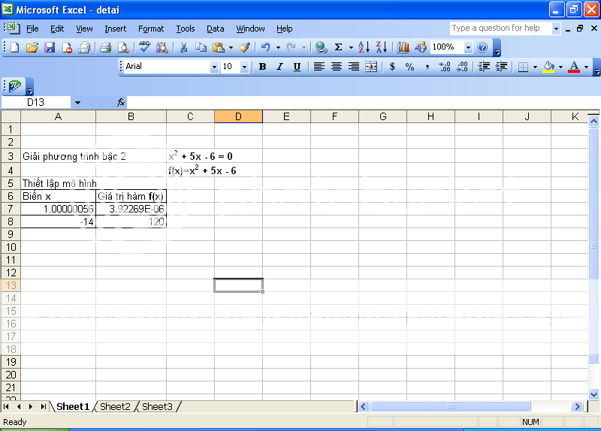Select the Format Painter brush
This screenshot has width=601, height=431.
[x=244, y=47]
